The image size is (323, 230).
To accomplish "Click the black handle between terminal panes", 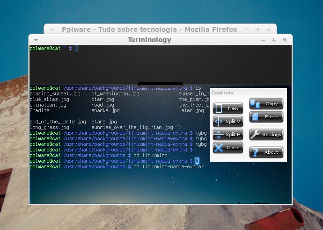I will click(160, 84).
